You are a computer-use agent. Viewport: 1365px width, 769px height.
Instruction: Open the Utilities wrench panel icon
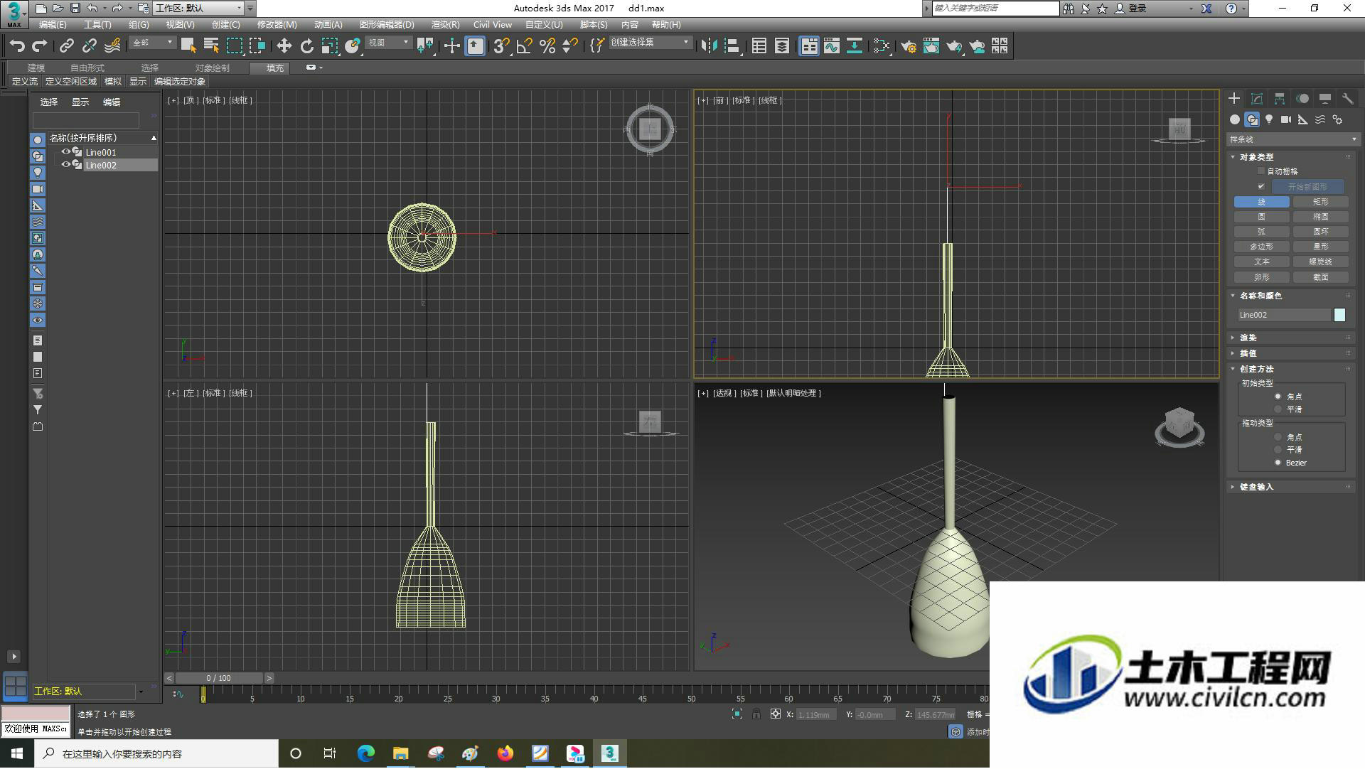(x=1348, y=99)
